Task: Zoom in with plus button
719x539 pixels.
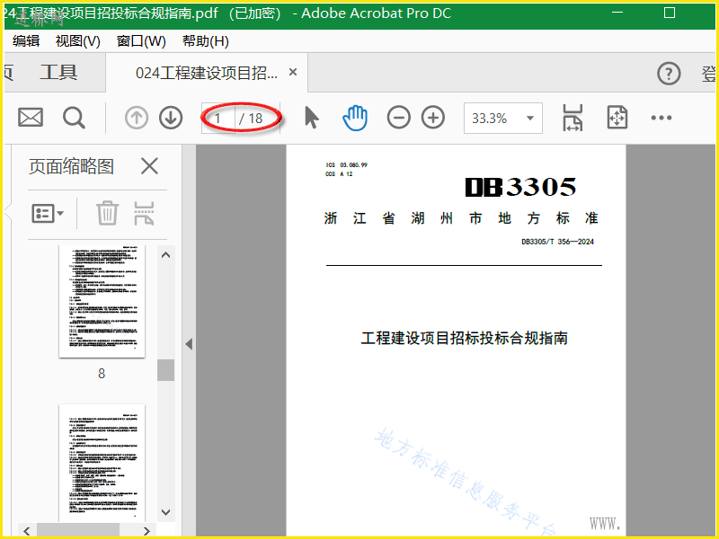Action: [433, 118]
